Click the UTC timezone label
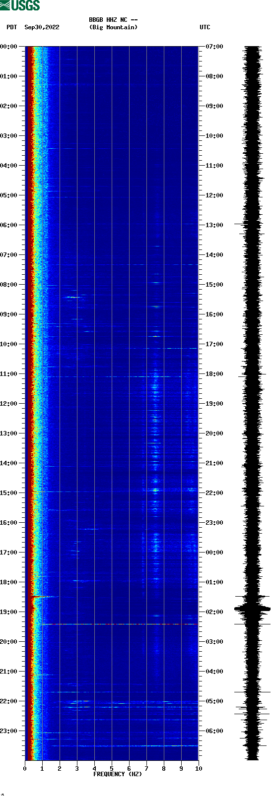This screenshot has height=800, width=274. click(x=205, y=27)
